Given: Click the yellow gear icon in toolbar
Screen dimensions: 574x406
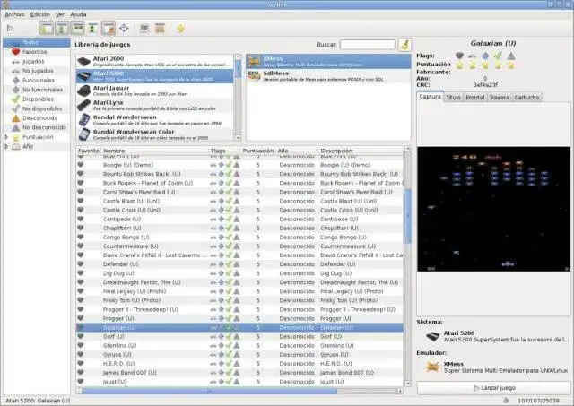Looking at the screenshot, I should (x=181, y=28).
